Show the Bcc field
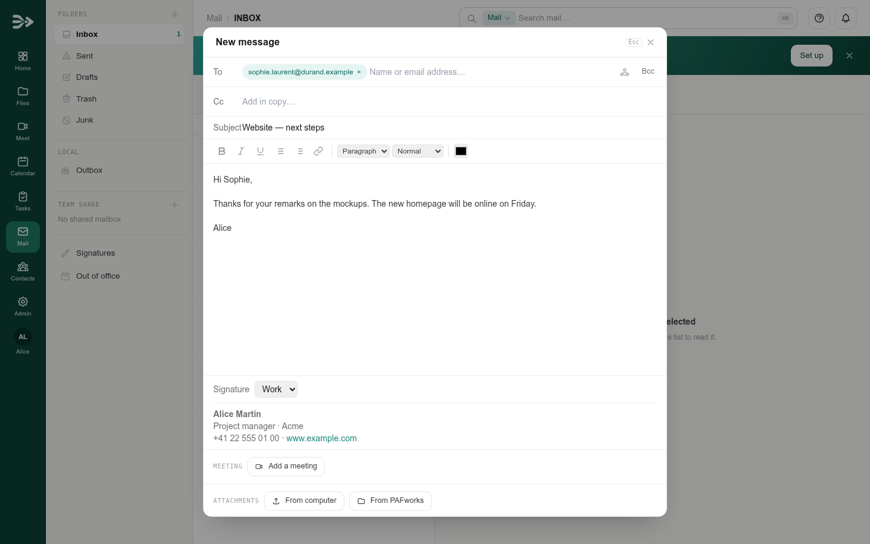Screen dimensions: 870x544 click(x=648, y=71)
